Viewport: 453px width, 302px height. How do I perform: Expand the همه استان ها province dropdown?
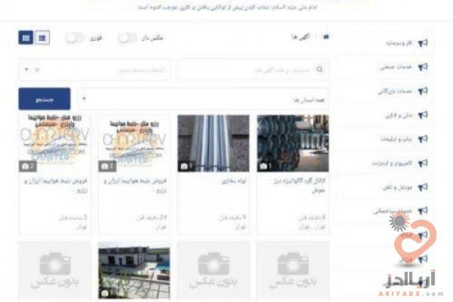tap(203, 99)
